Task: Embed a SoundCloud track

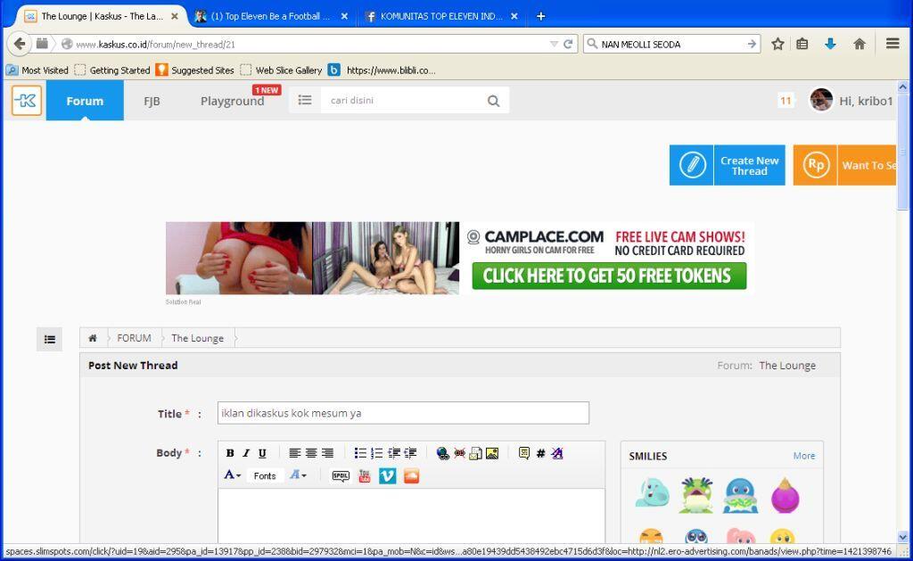Action: click(x=411, y=476)
